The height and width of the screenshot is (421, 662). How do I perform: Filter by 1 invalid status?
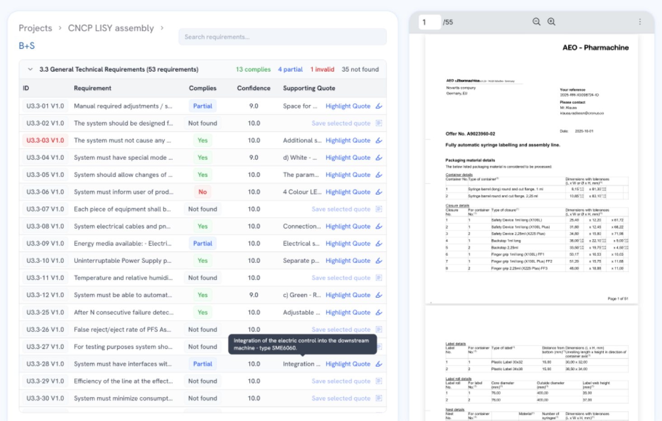point(322,70)
